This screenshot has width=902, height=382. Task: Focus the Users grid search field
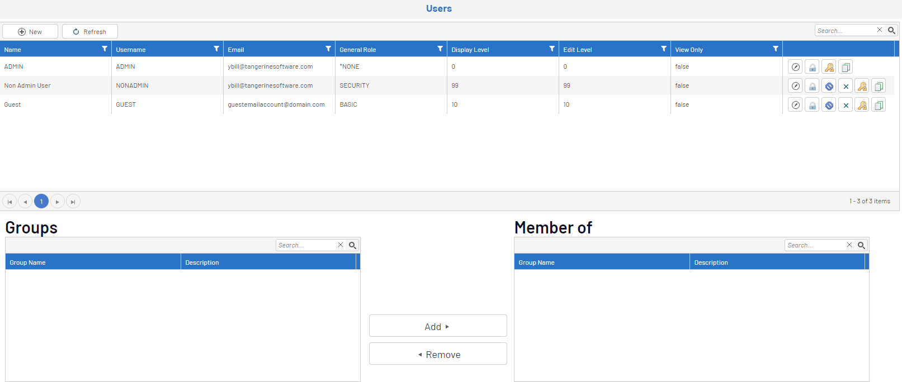click(x=845, y=31)
